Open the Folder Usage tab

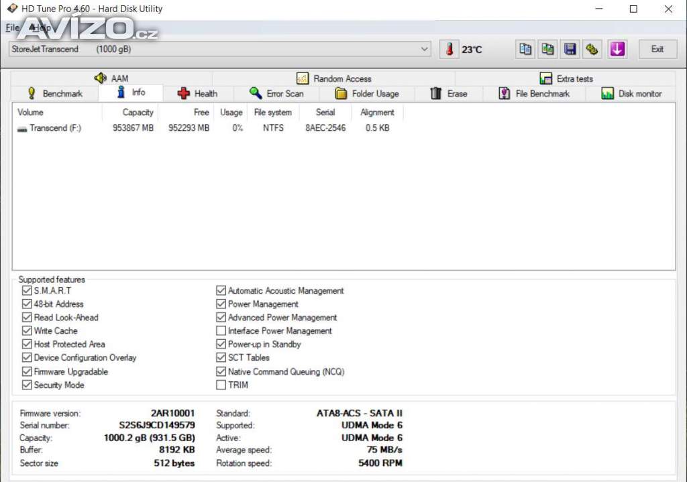[367, 93]
